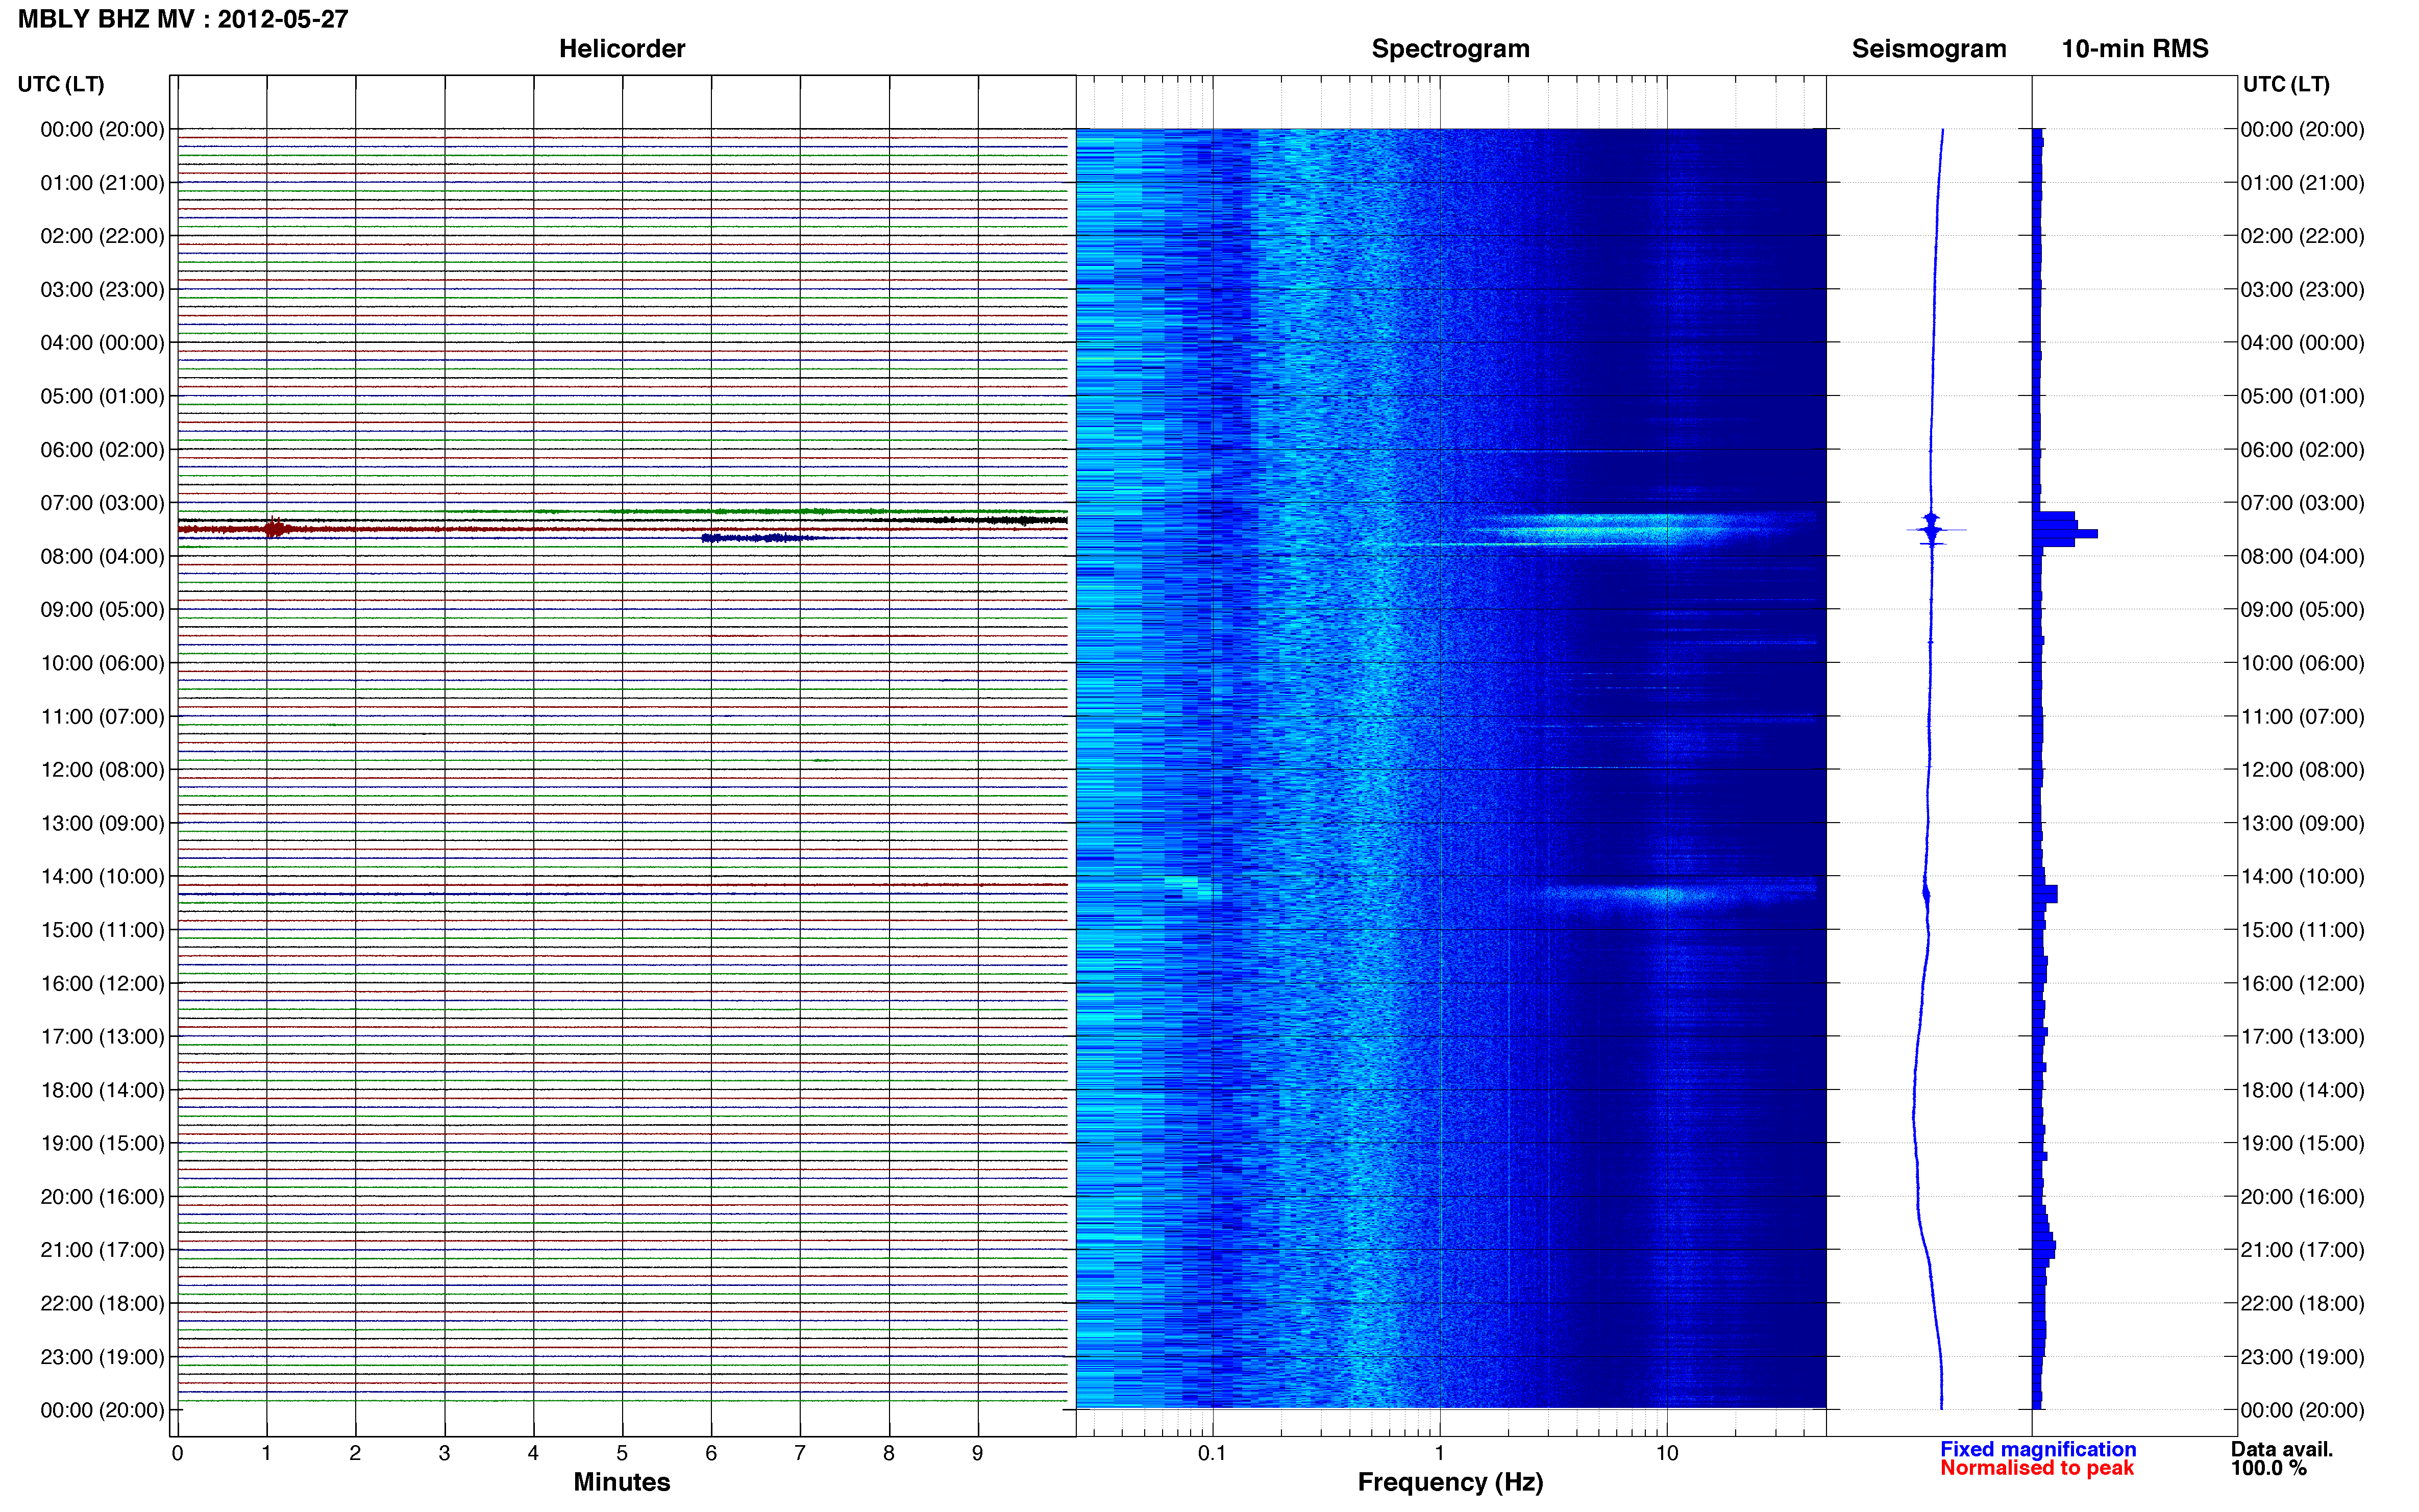Click the left 'UTC (LT)' axis label
The height and width of the screenshot is (1512, 2419).
coord(61,84)
